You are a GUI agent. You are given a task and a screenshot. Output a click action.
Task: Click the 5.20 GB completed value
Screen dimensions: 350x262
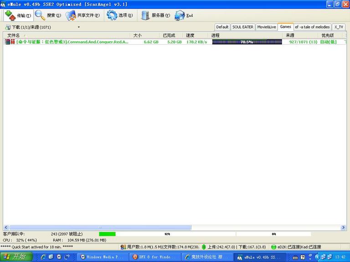pos(175,42)
